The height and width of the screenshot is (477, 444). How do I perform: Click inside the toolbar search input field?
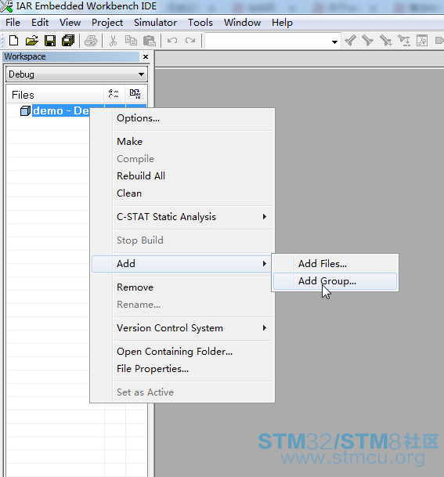tap(268, 41)
